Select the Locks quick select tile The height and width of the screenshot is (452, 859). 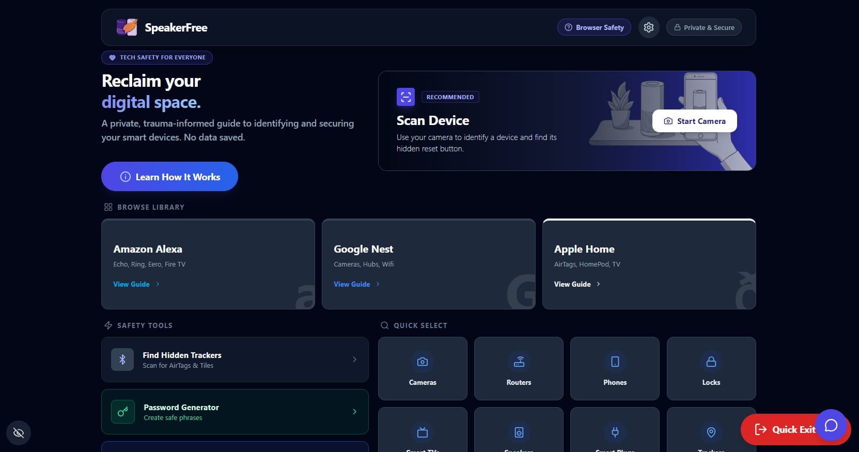pos(711,368)
